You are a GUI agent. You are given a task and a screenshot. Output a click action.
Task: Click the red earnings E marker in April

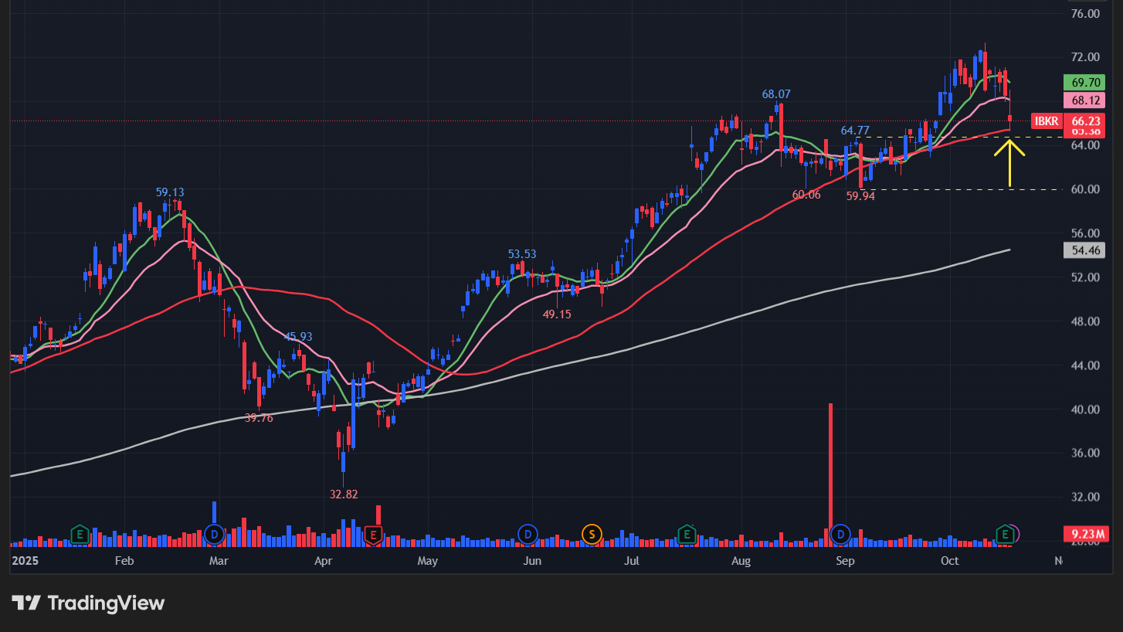click(373, 534)
